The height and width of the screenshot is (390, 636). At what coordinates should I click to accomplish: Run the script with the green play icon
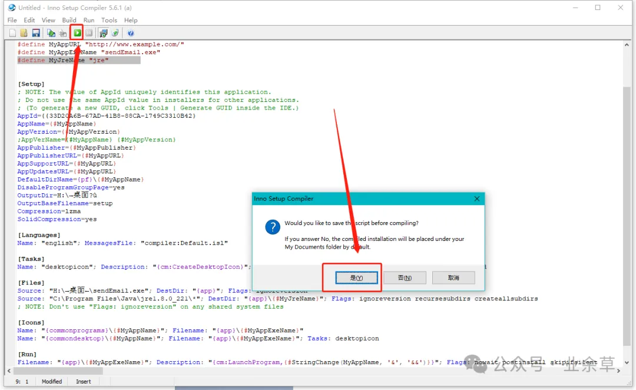77,33
